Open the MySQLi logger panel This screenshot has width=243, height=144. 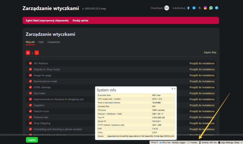click(179, 142)
